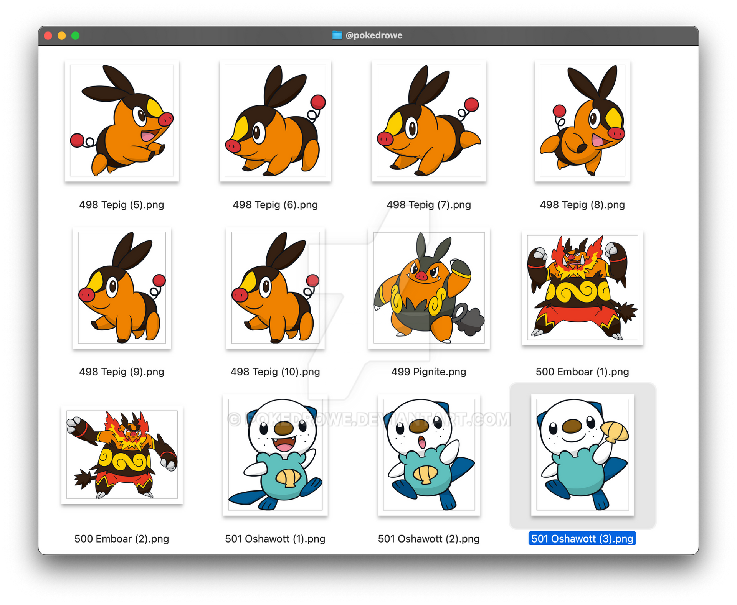
Task: Select the 498 Tepig (7).png file name
Action: click(429, 205)
